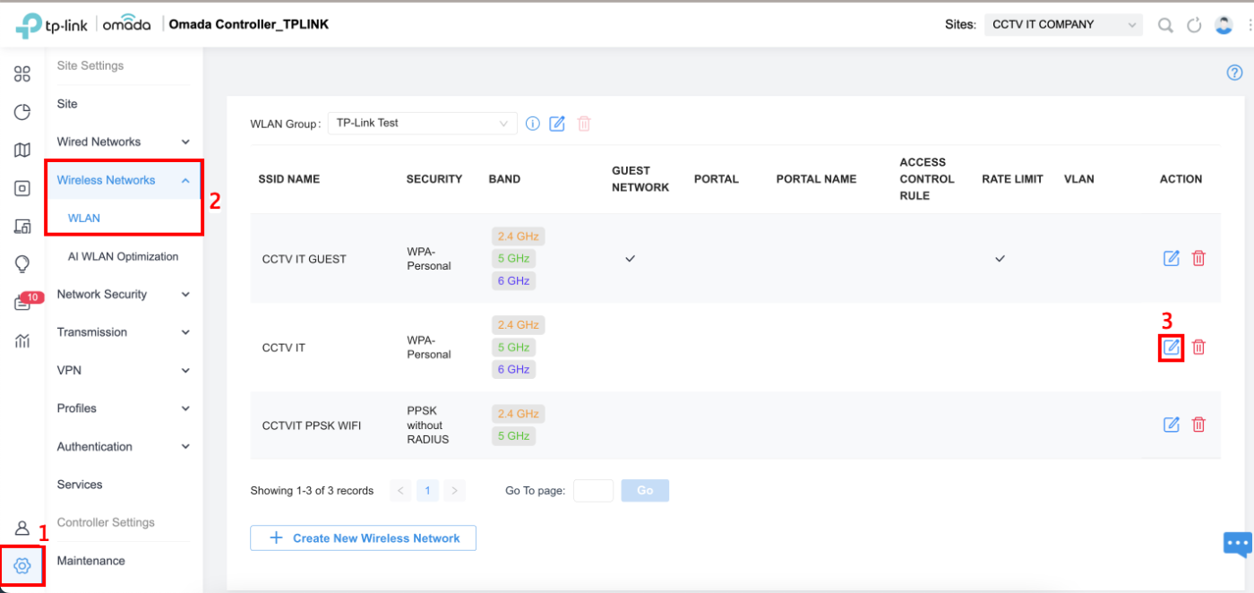1254x593 pixels.
Task: Delete the TP-Link Test WLAN group
Action: tap(584, 124)
